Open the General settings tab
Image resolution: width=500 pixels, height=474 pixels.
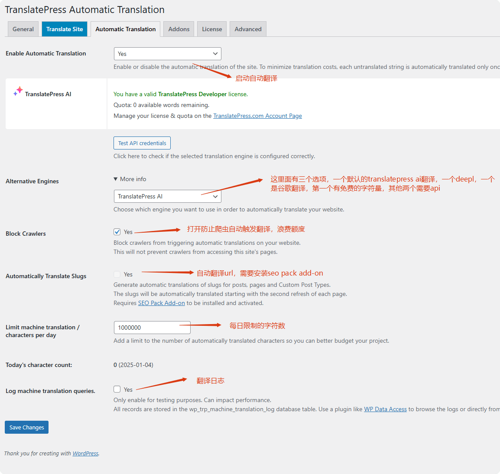23,29
